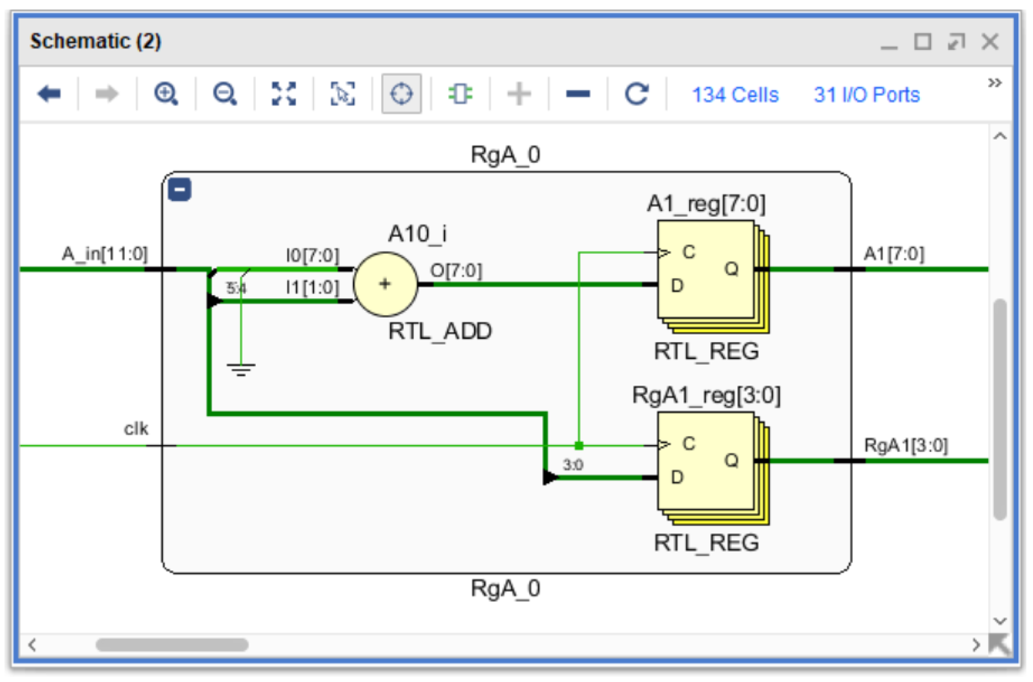Click the regenerate schematic refresh icon
The width and height of the screenshot is (1033, 682).
[x=637, y=94]
